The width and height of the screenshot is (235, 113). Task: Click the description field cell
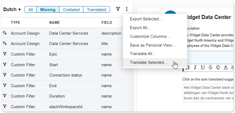tap(111, 33)
